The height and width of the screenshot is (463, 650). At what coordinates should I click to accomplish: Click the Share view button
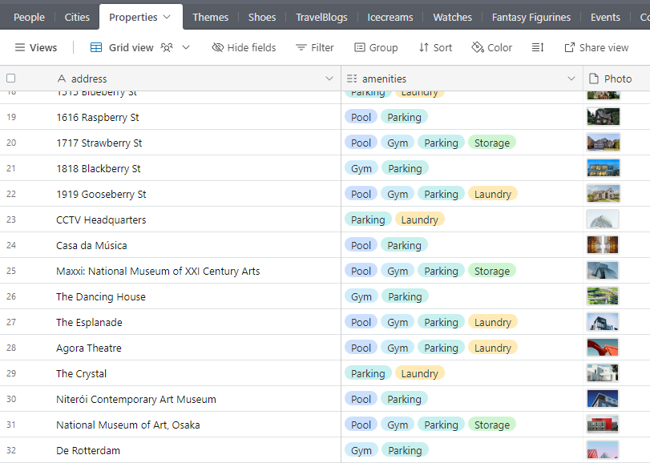596,47
